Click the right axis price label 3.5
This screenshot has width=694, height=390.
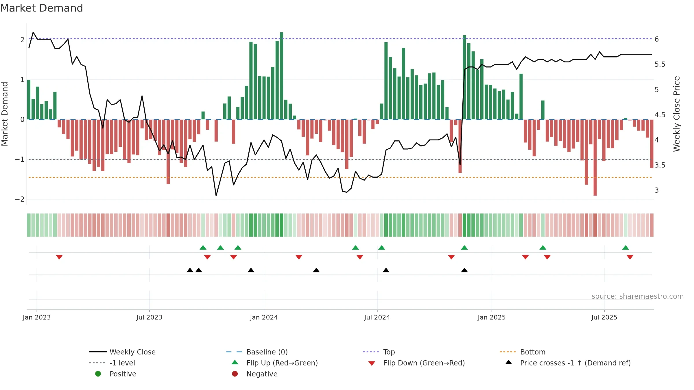[660, 165]
